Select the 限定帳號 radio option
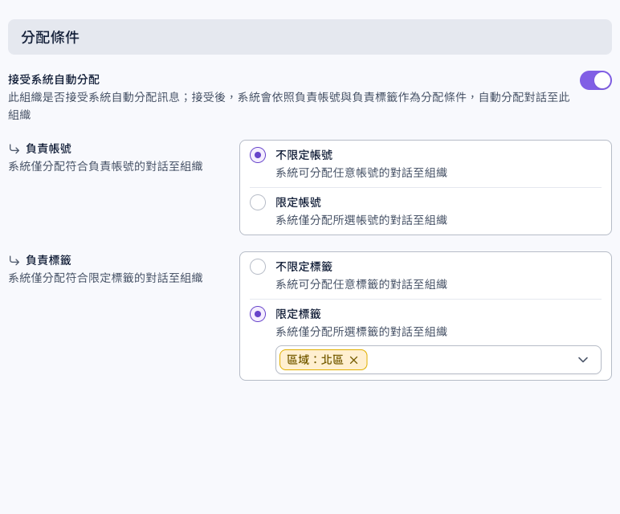 (258, 202)
